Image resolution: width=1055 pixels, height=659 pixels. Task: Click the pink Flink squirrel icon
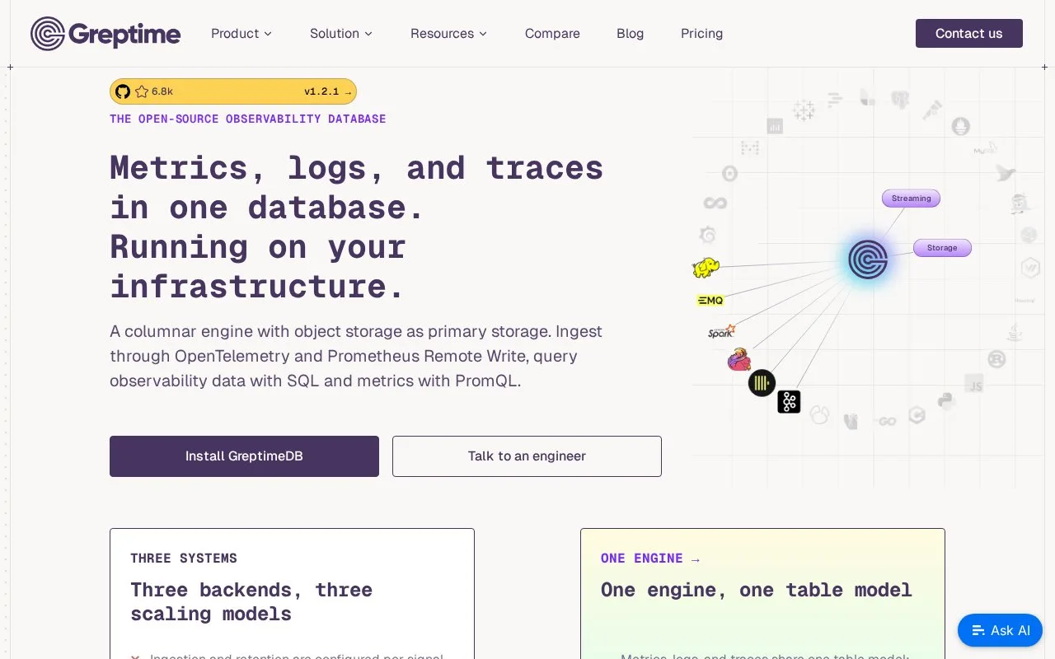click(x=739, y=359)
